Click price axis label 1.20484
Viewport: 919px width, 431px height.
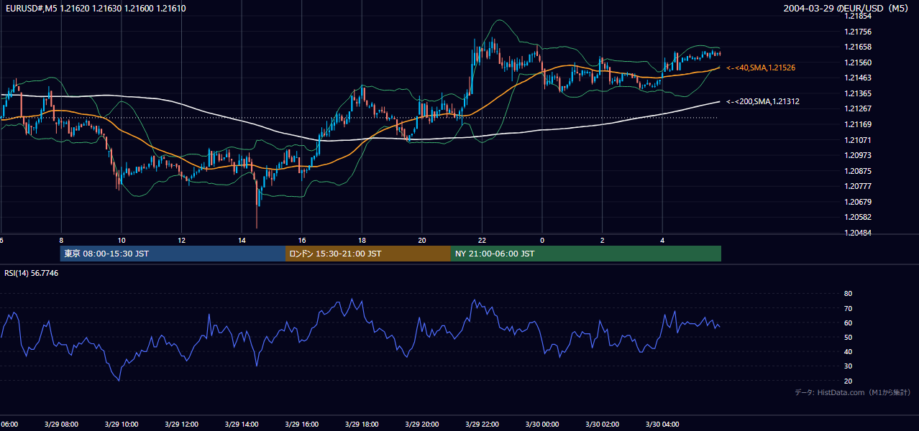pos(857,233)
